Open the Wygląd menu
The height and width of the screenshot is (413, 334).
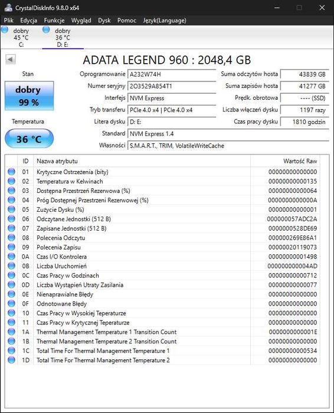coord(81,20)
